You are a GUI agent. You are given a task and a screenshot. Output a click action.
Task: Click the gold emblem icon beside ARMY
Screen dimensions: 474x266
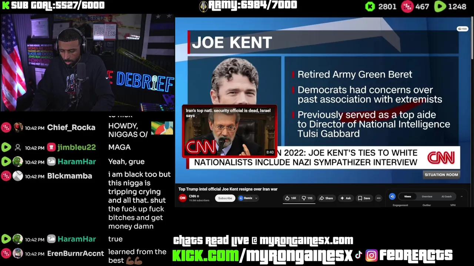203,6
